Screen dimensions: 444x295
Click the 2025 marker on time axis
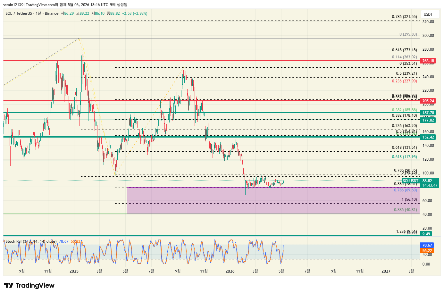click(x=74, y=271)
